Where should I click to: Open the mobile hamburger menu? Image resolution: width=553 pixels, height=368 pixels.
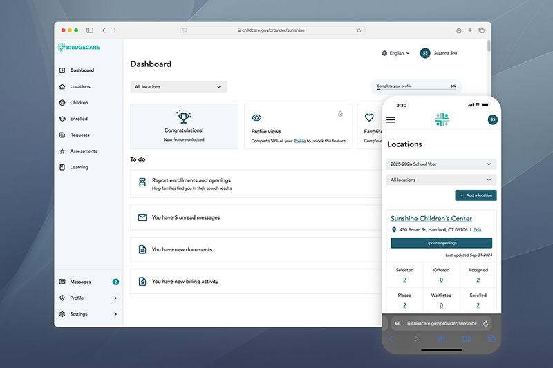[x=391, y=119]
